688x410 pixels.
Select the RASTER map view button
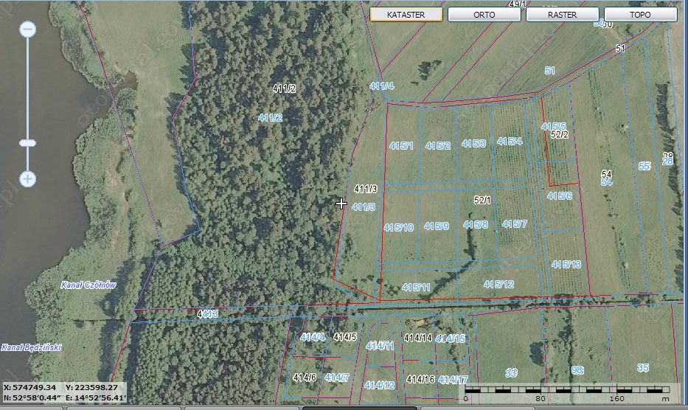click(x=563, y=14)
